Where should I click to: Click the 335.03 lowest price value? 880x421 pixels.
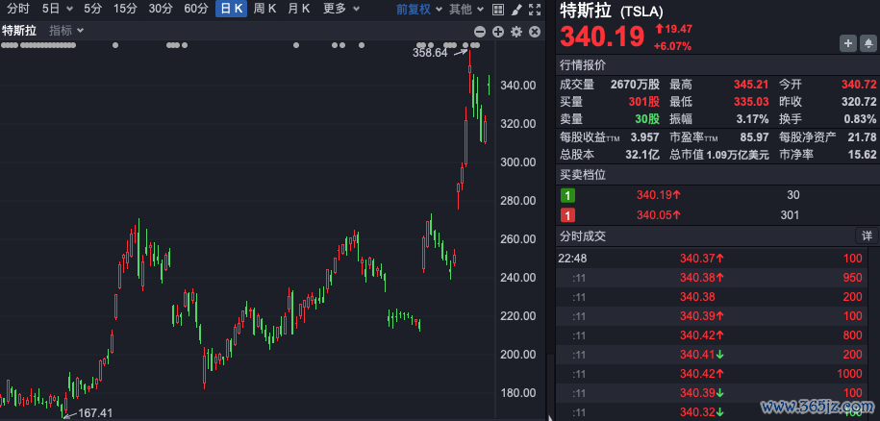click(x=750, y=102)
